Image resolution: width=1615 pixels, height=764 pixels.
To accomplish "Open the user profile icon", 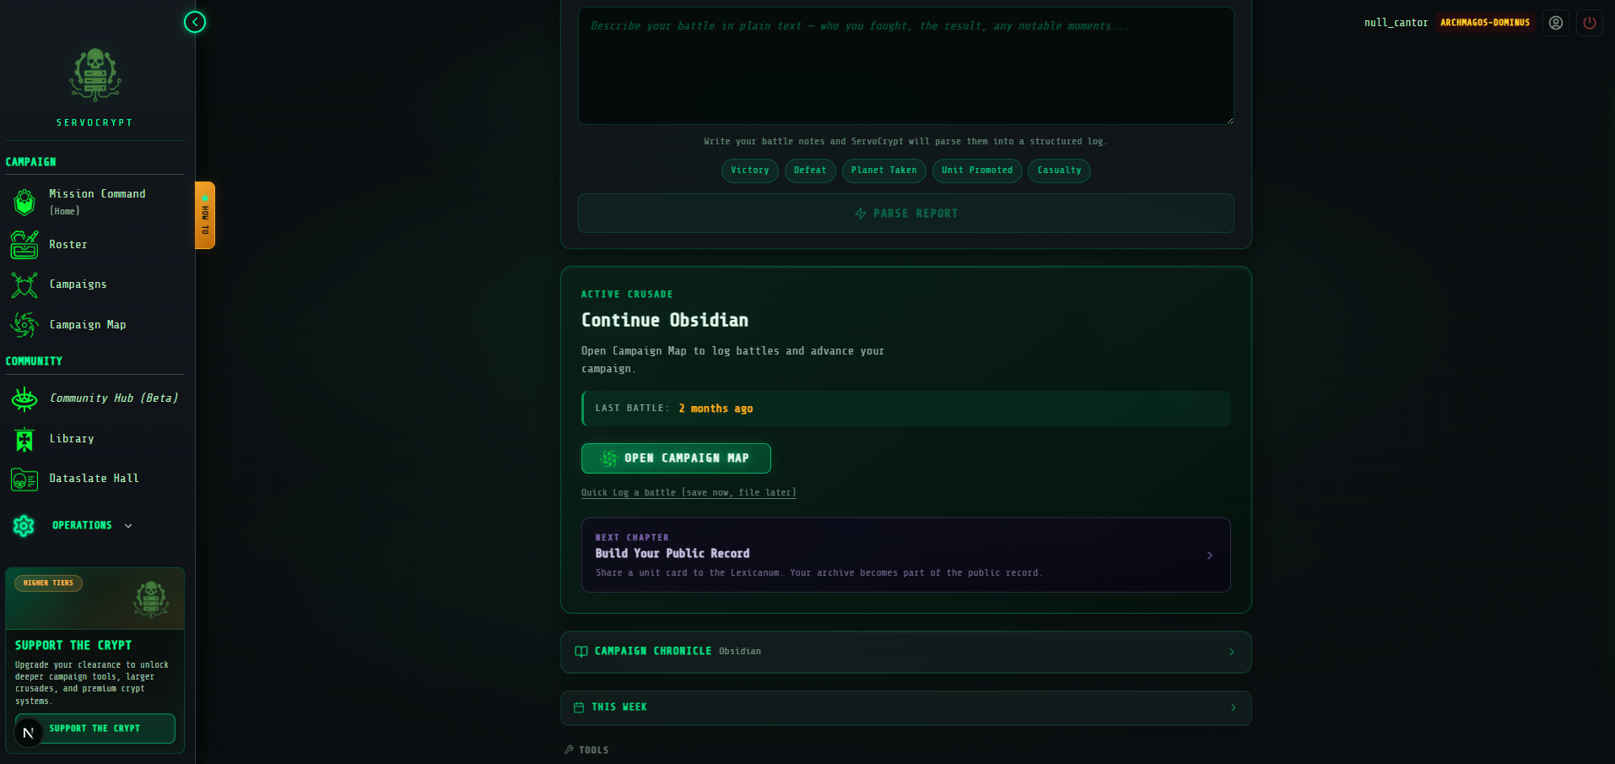I will pyautogui.click(x=1556, y=23).
